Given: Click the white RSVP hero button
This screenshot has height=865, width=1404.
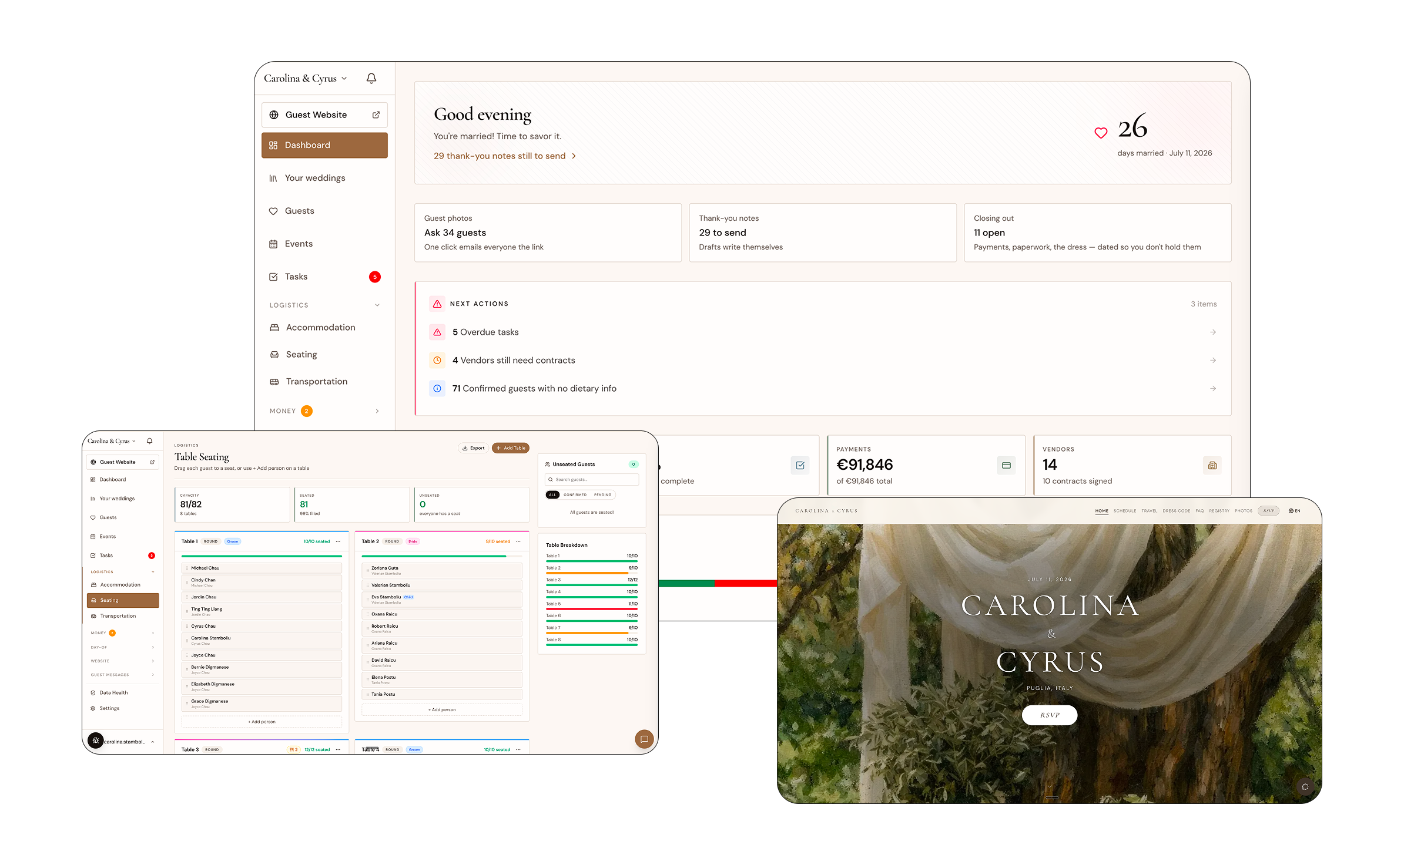Looking at the screenshot, I should coord(1050,715).
